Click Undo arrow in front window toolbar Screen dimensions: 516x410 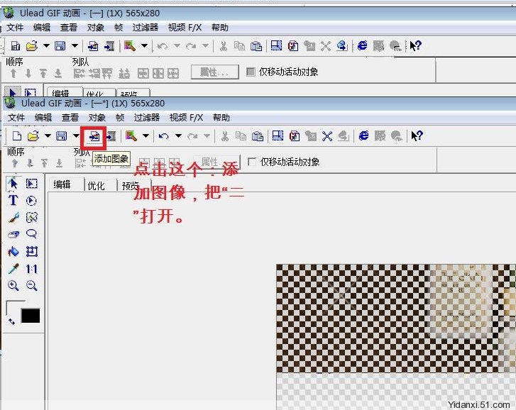[x=163, y=135]
